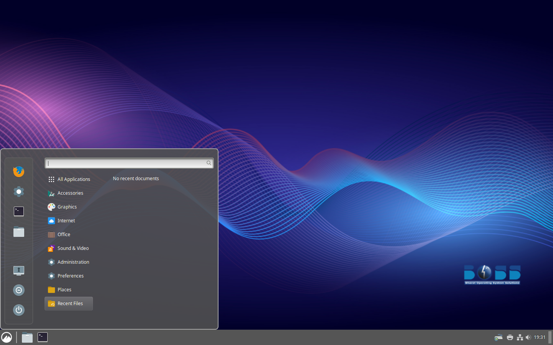Screen dimensions: 553x345
Task: Launch Firefox from the favorites sidebar
Action: (x=18, y=171)
